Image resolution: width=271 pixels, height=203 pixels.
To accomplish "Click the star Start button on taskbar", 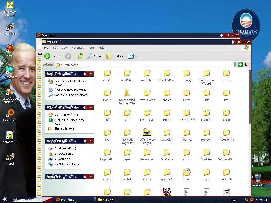I will coord(5,199).
